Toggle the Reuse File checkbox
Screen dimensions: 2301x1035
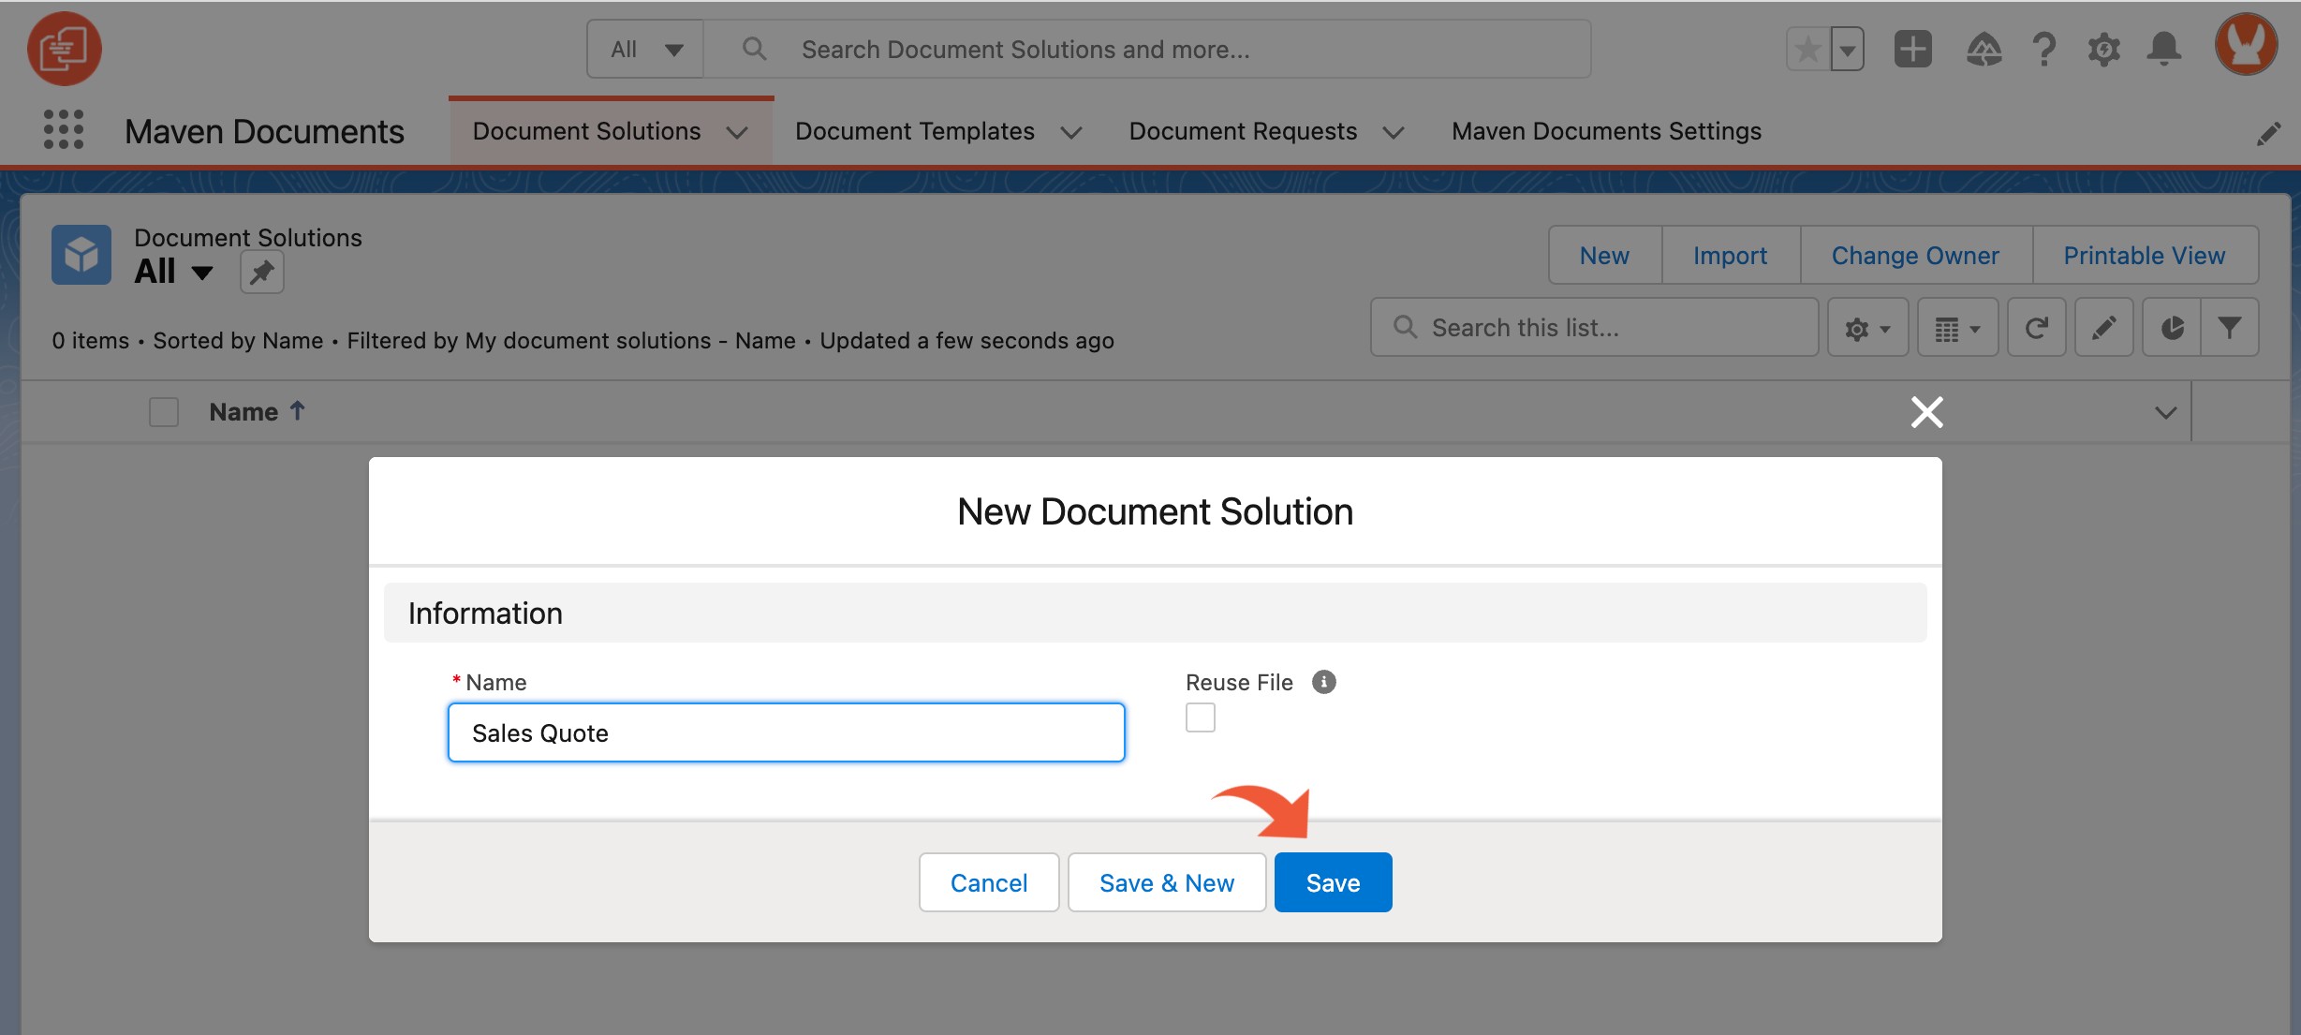1200,717
